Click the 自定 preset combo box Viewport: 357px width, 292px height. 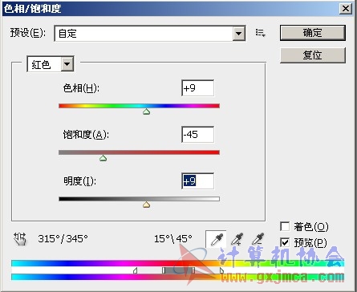pos(150,34)
